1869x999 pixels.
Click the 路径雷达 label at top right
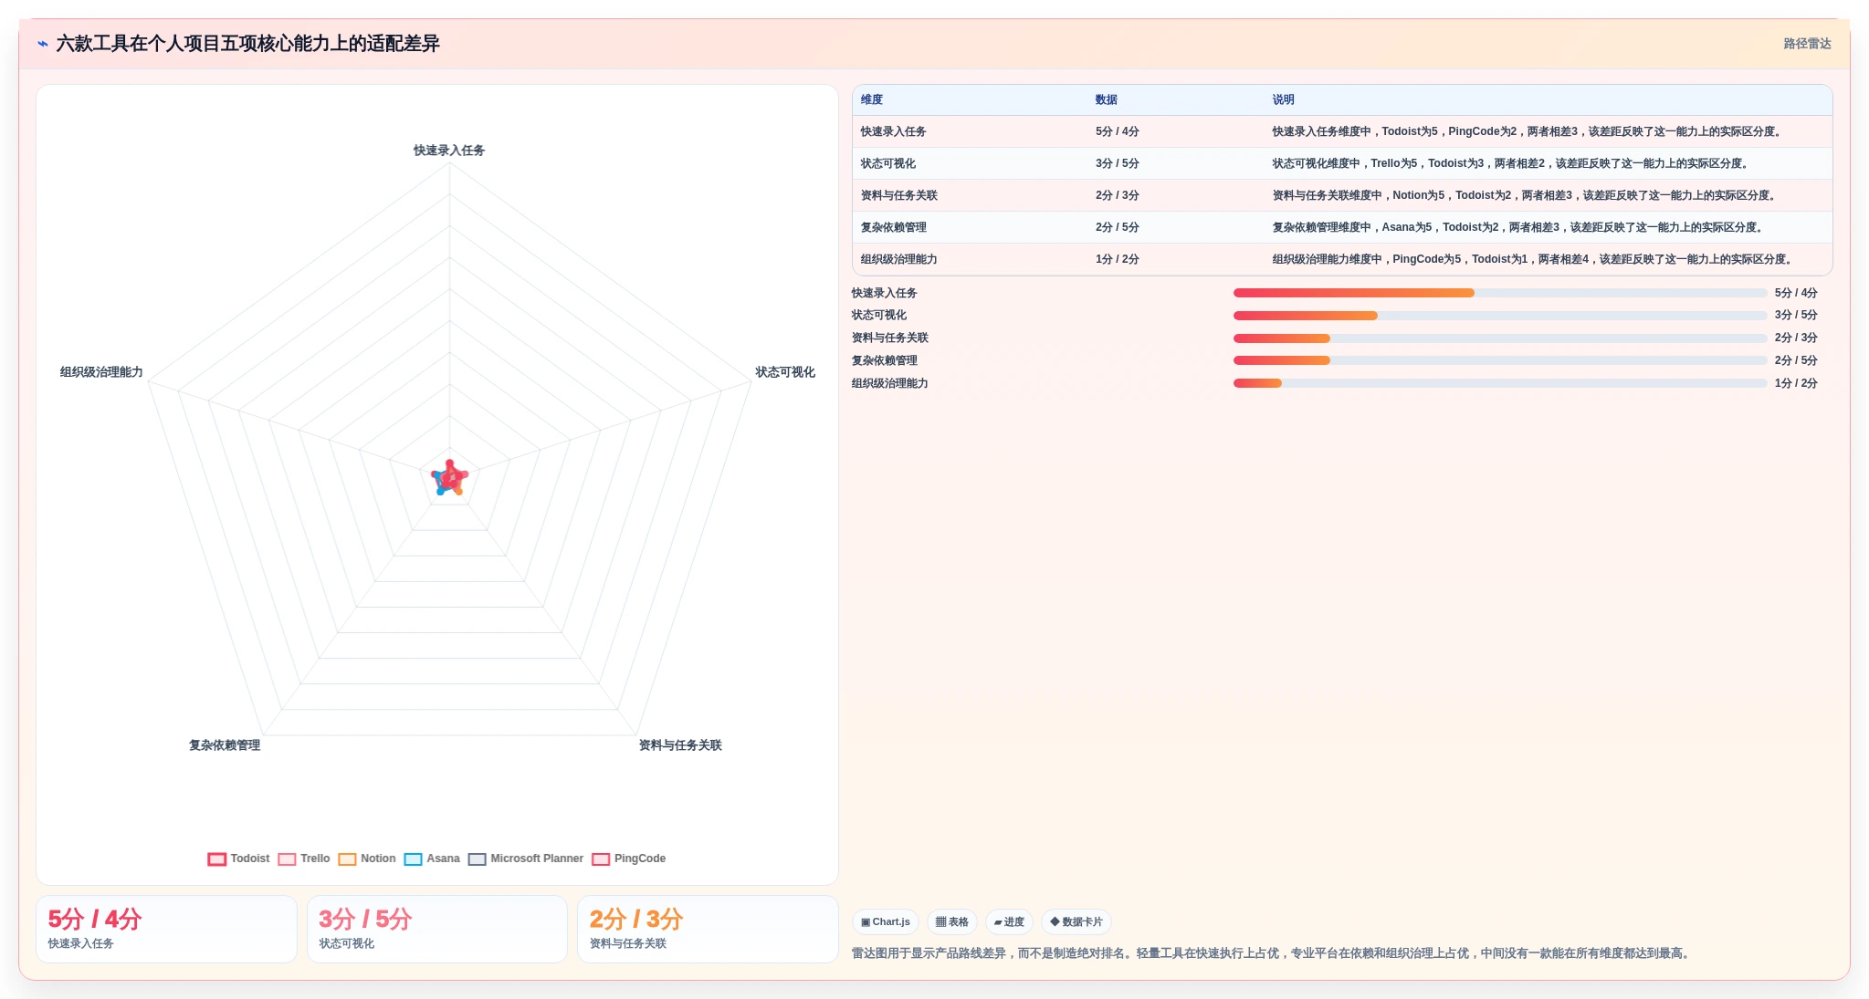pyautogui.click(x=1807, y=44)
